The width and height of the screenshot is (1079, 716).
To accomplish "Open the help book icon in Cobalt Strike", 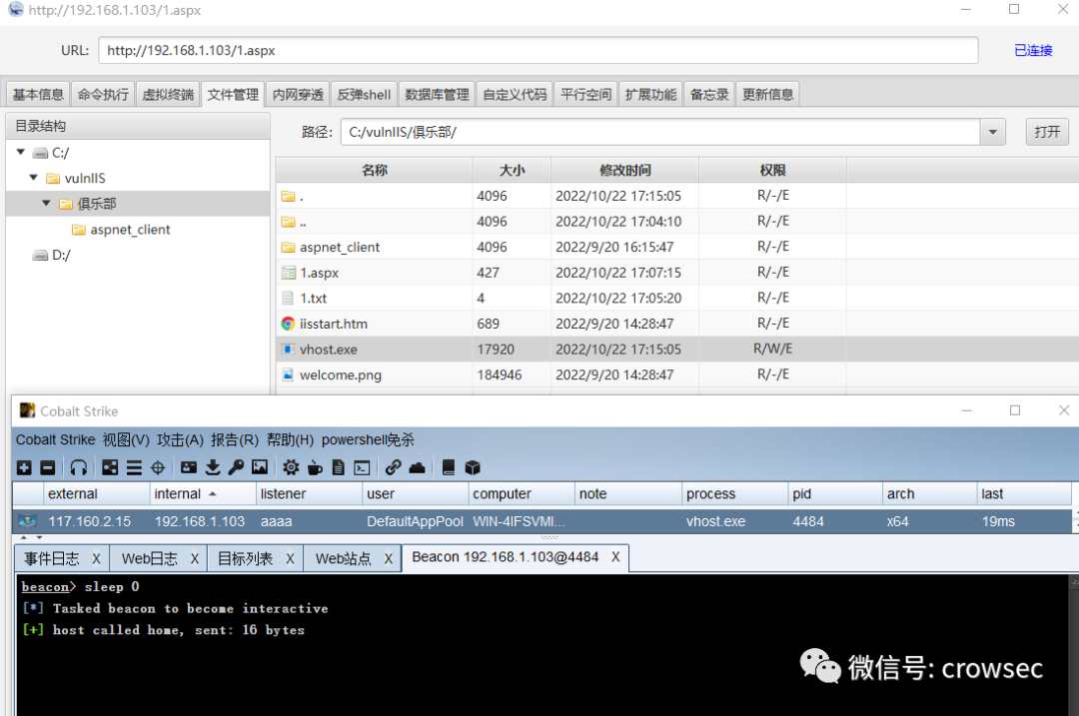I will [448, 467].
